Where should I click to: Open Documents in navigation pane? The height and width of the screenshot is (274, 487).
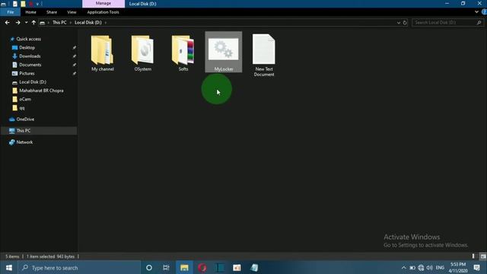pos(30,65)
